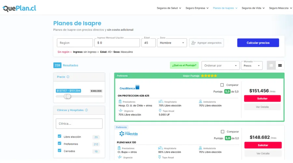Click Tope Anual icon in CruzBlanca card
This screenshot has height=163, width=293.
pyautogui.click(x=160, y=111)
